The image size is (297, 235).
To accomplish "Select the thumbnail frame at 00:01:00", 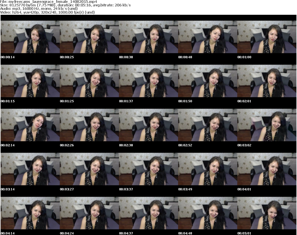I will [x=267, y=37].
